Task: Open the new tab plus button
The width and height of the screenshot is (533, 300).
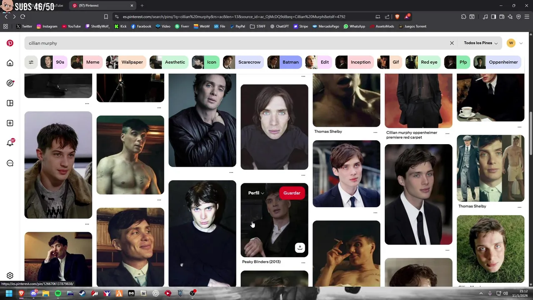Action: 142,5
